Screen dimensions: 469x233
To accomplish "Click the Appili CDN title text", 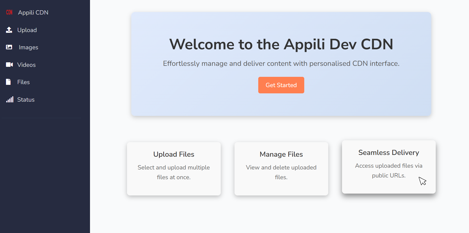I will pos(33,12).
